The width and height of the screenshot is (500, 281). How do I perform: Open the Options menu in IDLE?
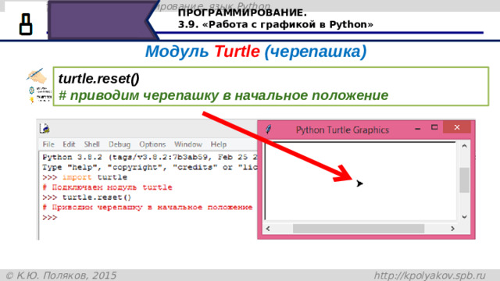[152, 144]
